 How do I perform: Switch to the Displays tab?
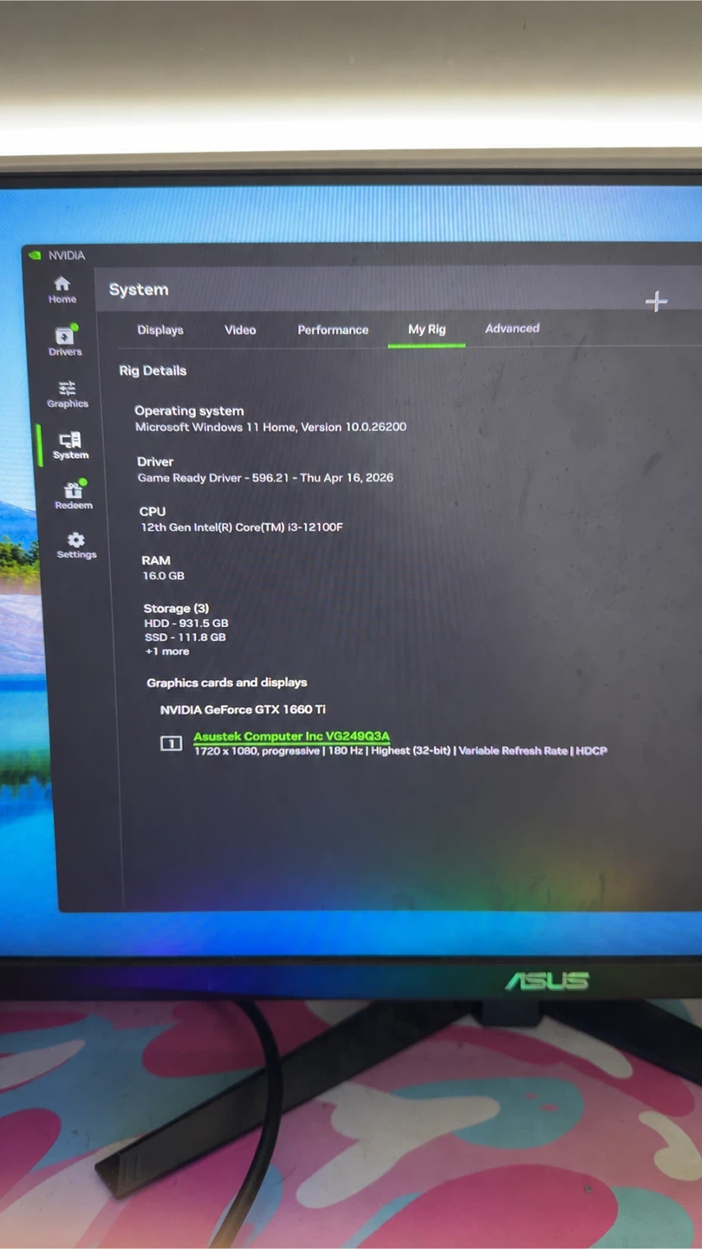click(x=160, y=330)
